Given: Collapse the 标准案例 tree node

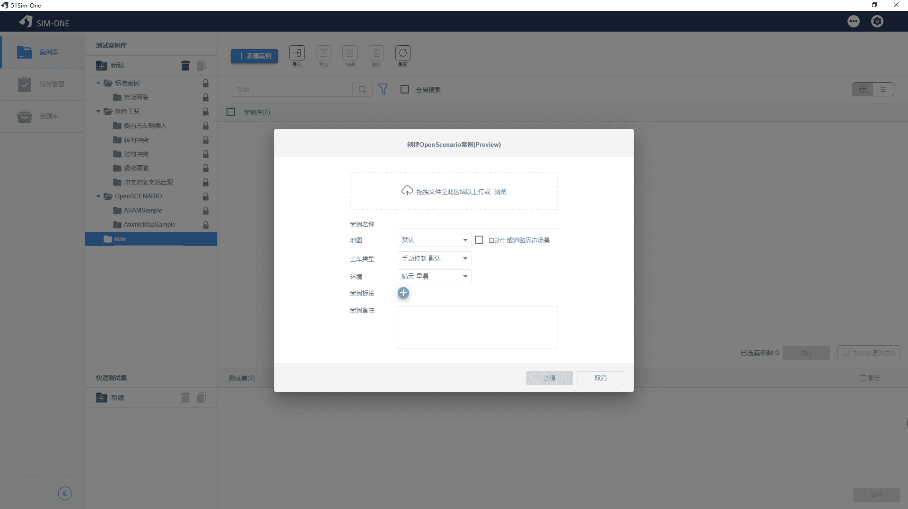Looking at the screenshot, I should click(98, 83).
